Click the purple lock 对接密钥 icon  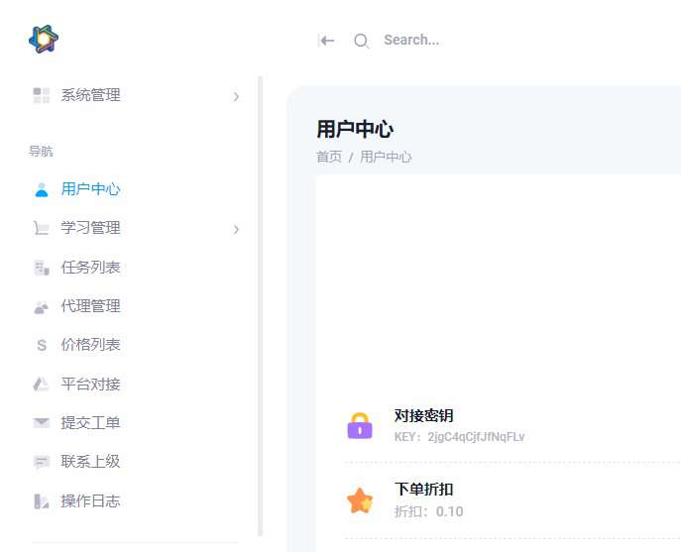(360, 425)
